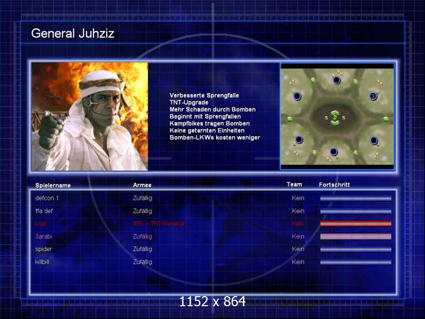Image resolution: width=425 pixels, height=319 pixels.
Task: Click 'Zufällig' army in ffa def row
Action: coord(142,211)
